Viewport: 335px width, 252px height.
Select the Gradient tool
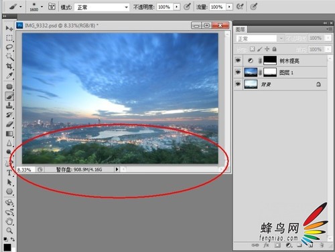(x=9, y=134)
